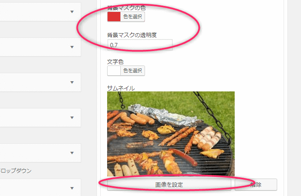301x196 pixels.
Task: Expand the topmost select box arrow
Action: 72,12
